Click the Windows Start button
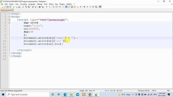The image size is (173, 97). tap(3, 95)
